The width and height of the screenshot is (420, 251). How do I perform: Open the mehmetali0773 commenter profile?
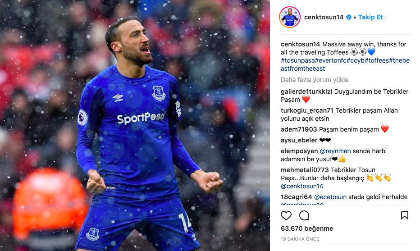click(305, 170)
